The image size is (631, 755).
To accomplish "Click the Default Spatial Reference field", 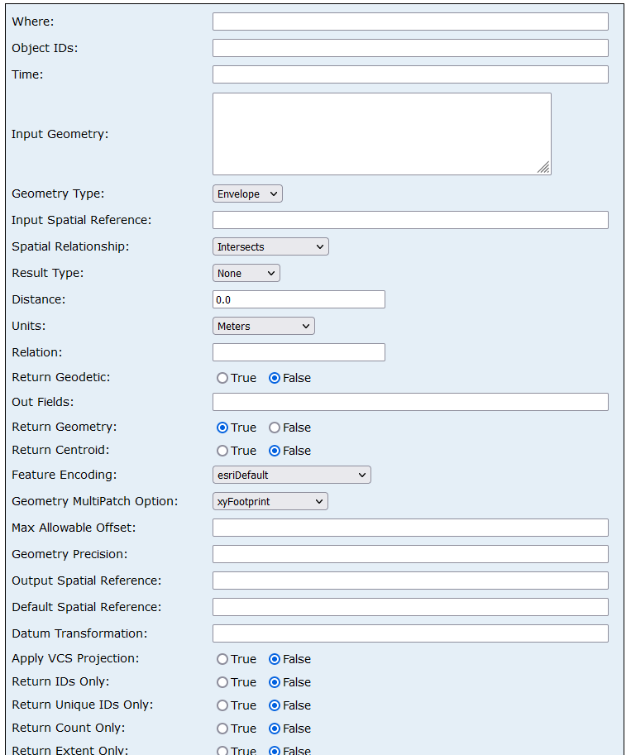I will 410,607.
